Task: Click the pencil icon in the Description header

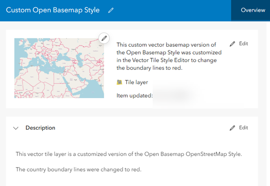Action: (x=232, y=128)
